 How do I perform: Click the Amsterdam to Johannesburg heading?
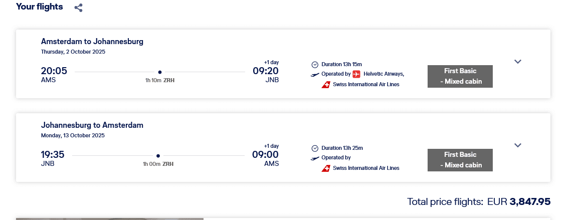[92, 42]
